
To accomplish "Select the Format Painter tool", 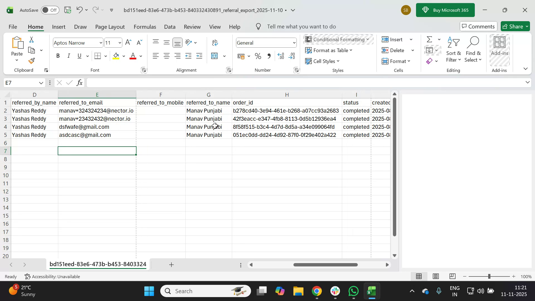I will [31, 61].
